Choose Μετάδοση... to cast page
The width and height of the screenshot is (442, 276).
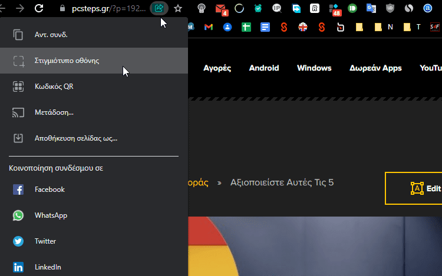coord(94,112)
